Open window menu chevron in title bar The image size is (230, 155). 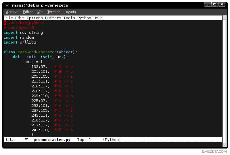(7, 5)
